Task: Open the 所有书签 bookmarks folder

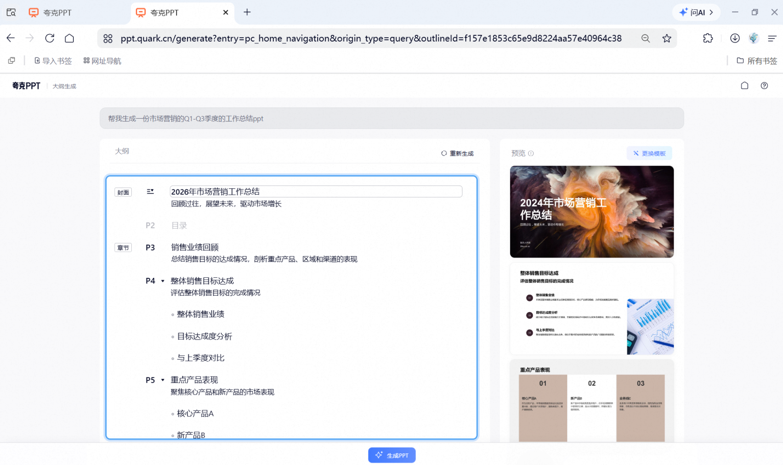Action: (x=756, y=61)
